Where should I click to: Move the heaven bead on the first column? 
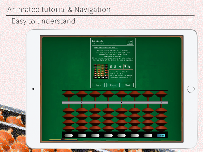[68, 94]
